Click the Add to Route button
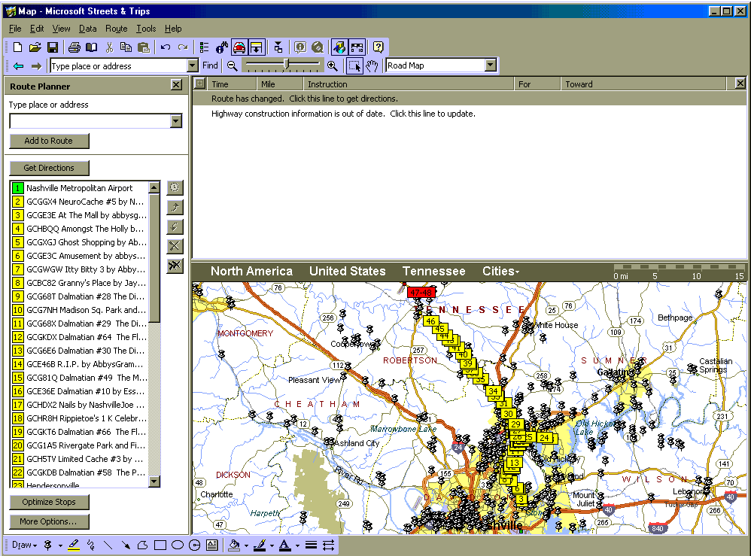 [49, 141]
